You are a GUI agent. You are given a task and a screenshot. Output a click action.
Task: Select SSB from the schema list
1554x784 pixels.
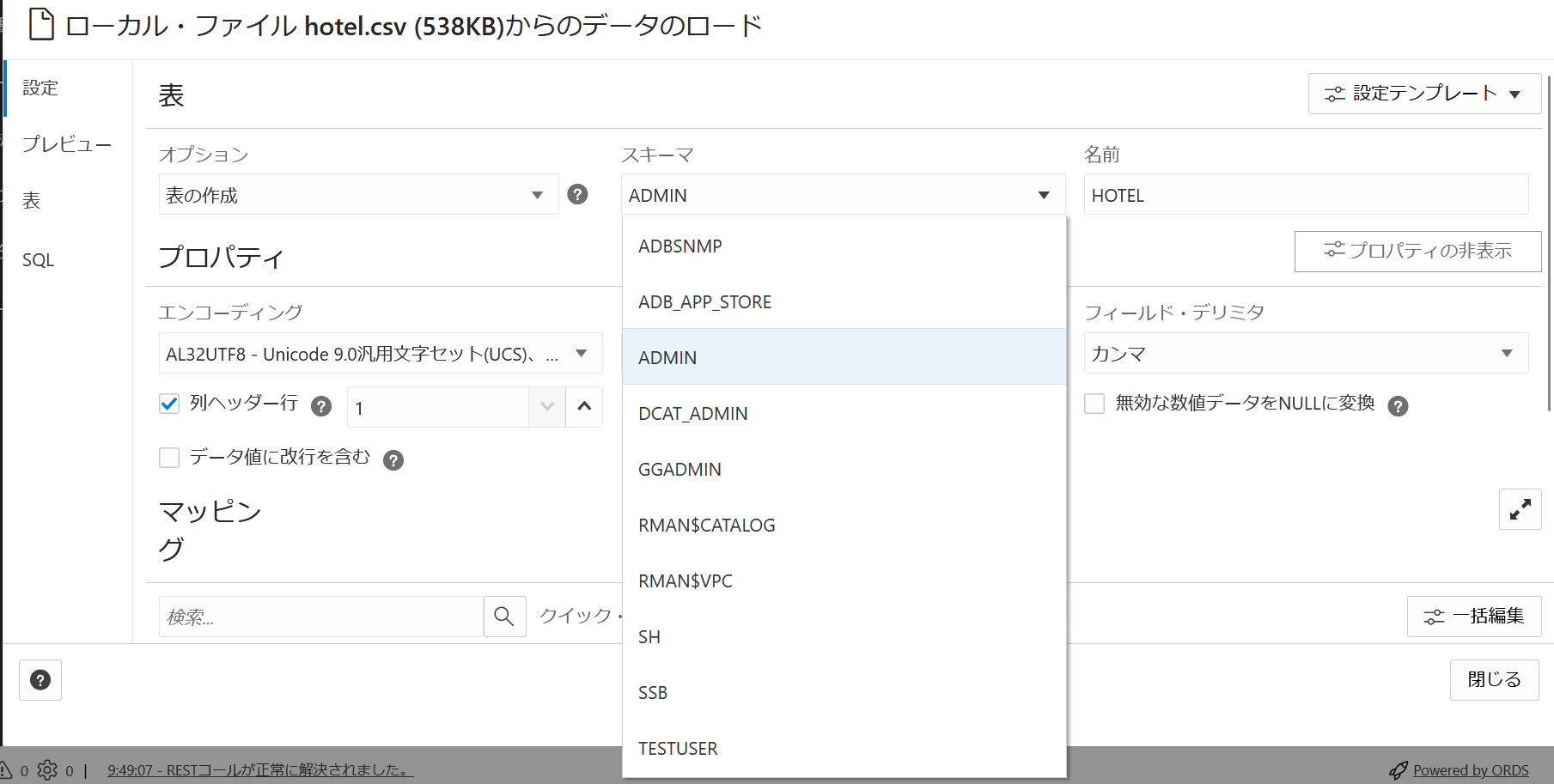(844, 692)
